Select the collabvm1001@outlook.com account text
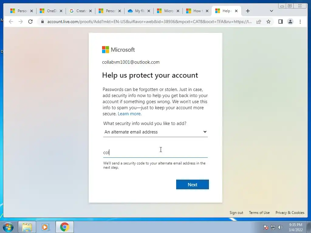 point(131,62)
